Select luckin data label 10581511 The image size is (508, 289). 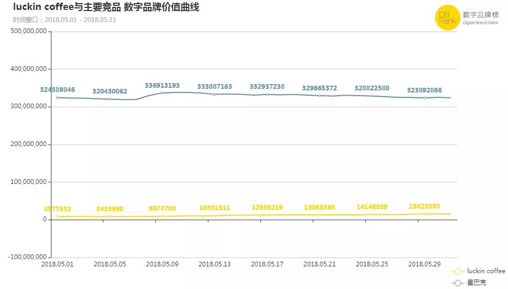point(215,208)
